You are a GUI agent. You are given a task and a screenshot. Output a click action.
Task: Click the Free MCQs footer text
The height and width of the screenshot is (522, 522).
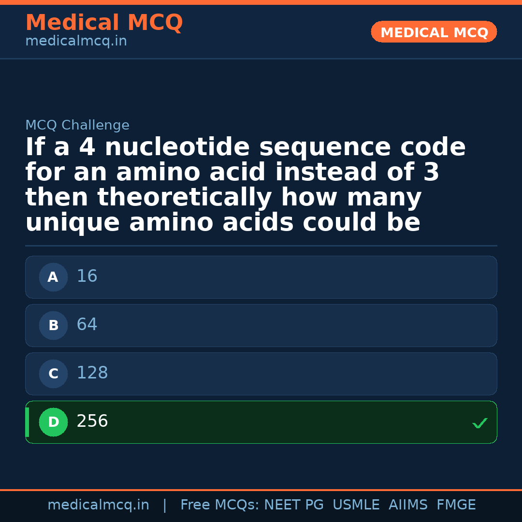pyautogui.click(x=220, y=505)
